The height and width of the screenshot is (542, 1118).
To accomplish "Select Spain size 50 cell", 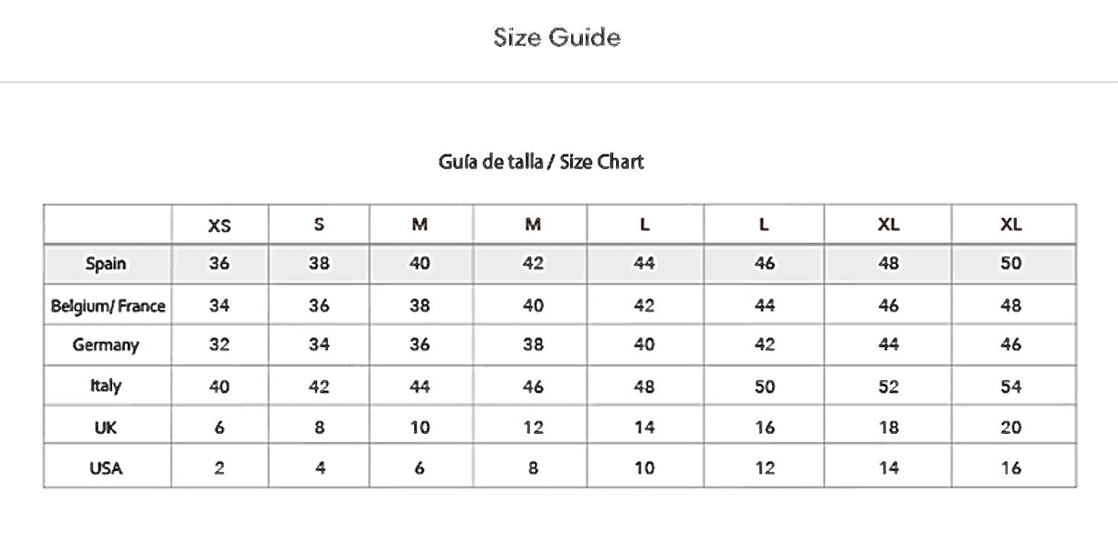I will tap(1011, 263).
